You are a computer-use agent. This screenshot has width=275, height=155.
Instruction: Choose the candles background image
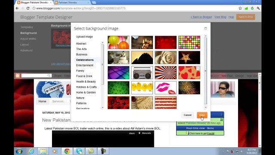(x=142, y=42)
